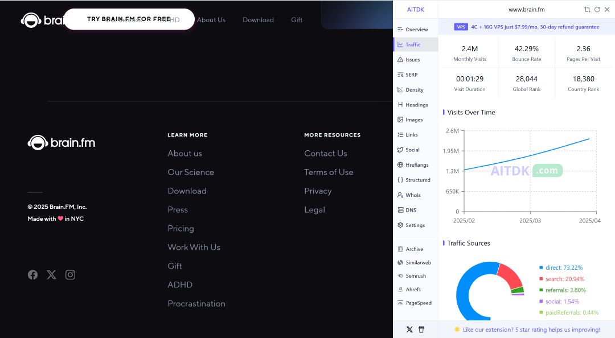The height and width of the screenshot is (338, 615).
Task: Open Download in top navigation
Action: pos(258,19)
